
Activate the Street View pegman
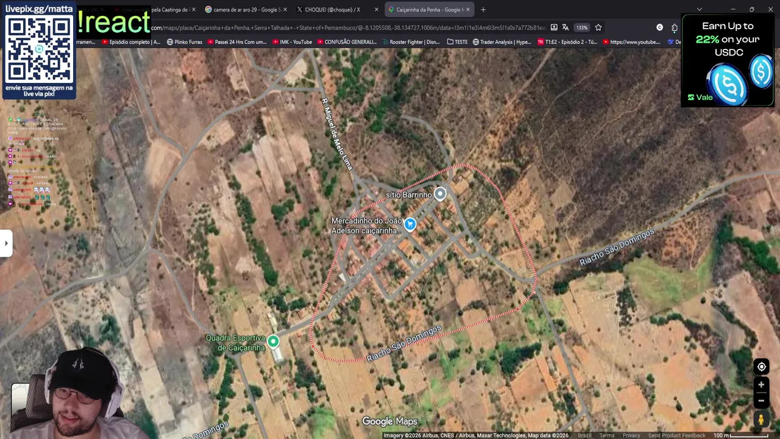[761, 420]
